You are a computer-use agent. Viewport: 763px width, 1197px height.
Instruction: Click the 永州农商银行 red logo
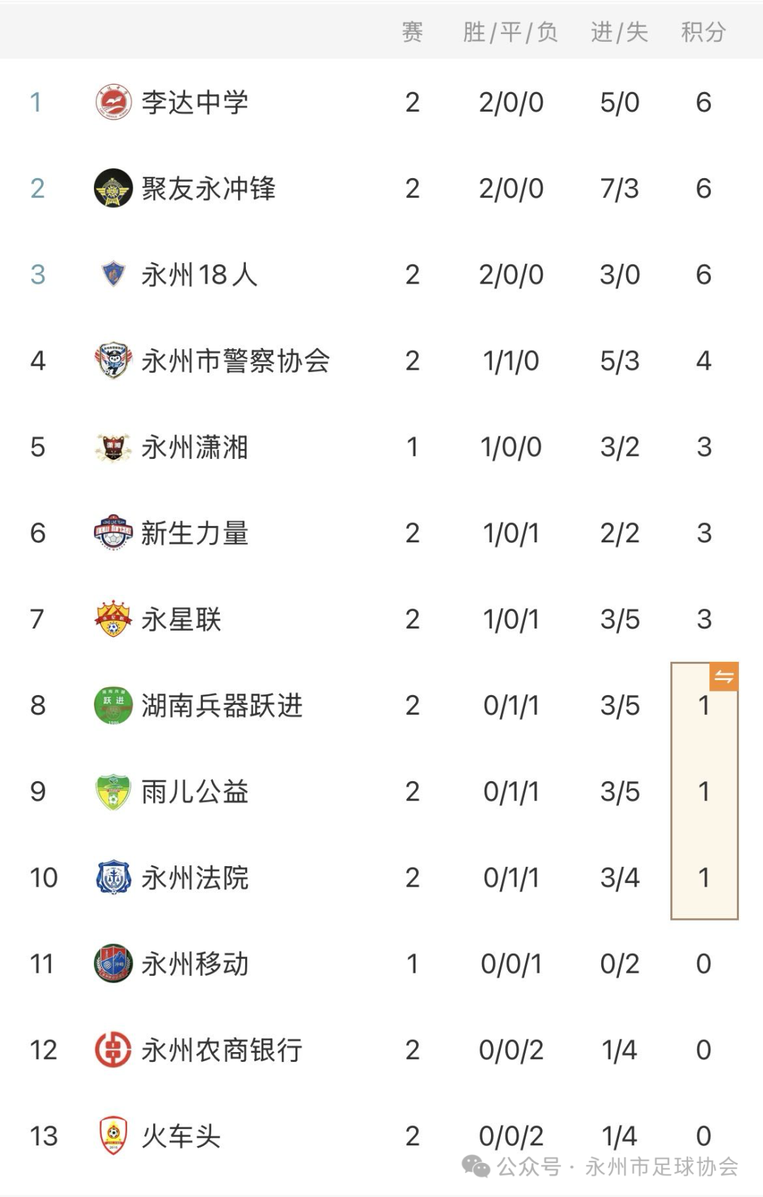tap(113, 1050)
